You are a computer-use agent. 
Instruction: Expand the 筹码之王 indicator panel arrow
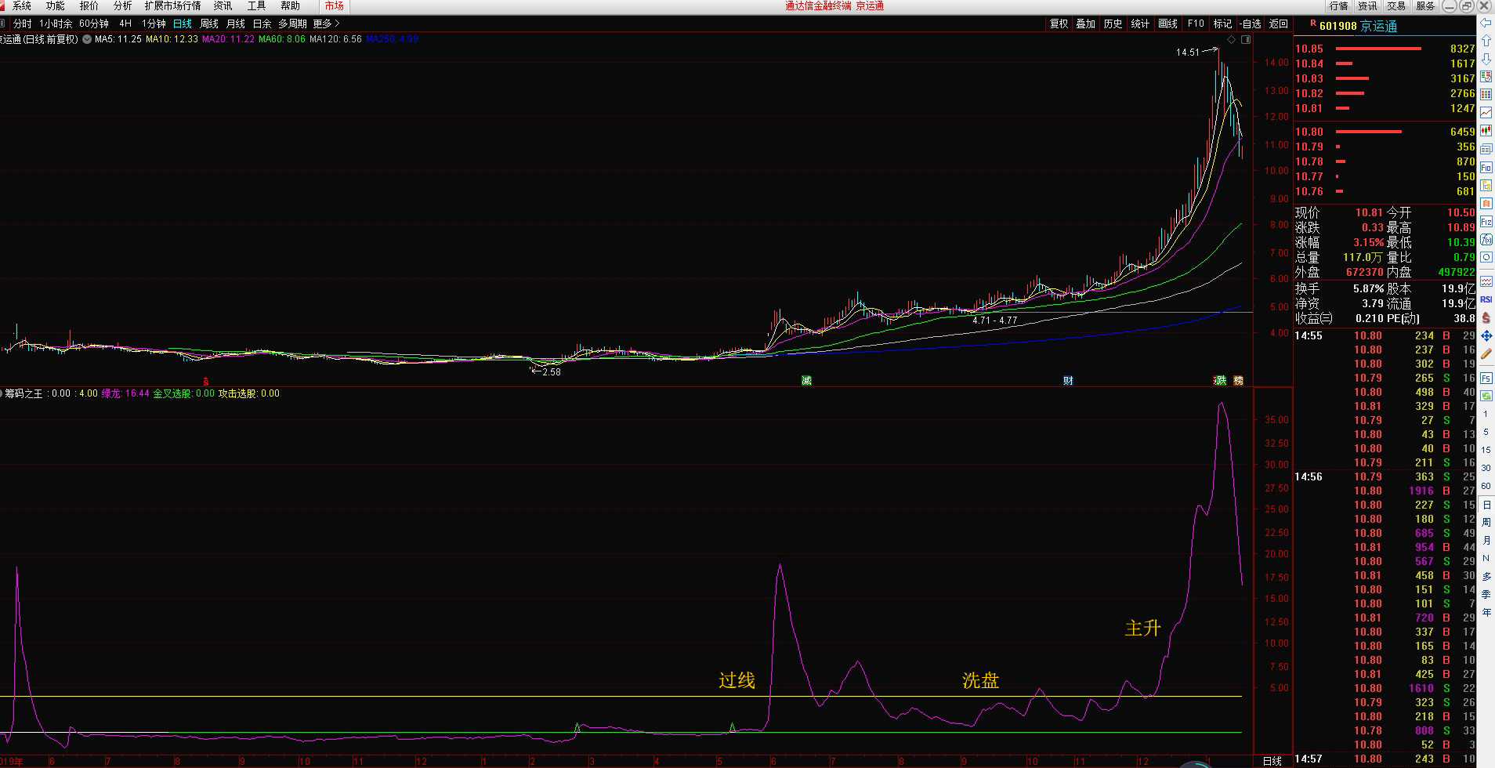pos(2,393)
